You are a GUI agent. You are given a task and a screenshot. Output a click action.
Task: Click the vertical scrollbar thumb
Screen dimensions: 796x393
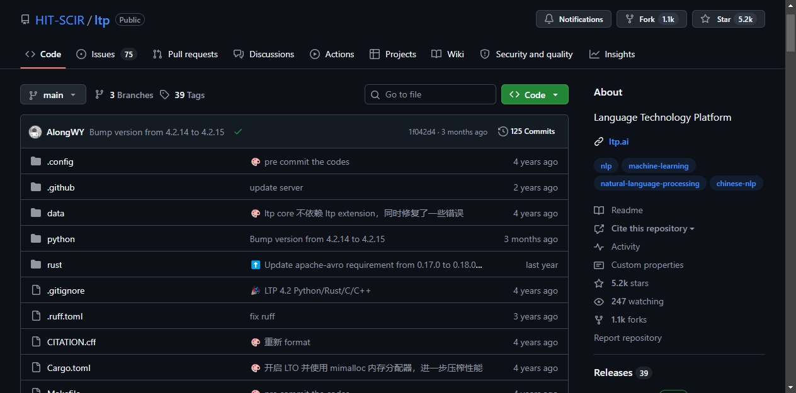pos(790,31)
